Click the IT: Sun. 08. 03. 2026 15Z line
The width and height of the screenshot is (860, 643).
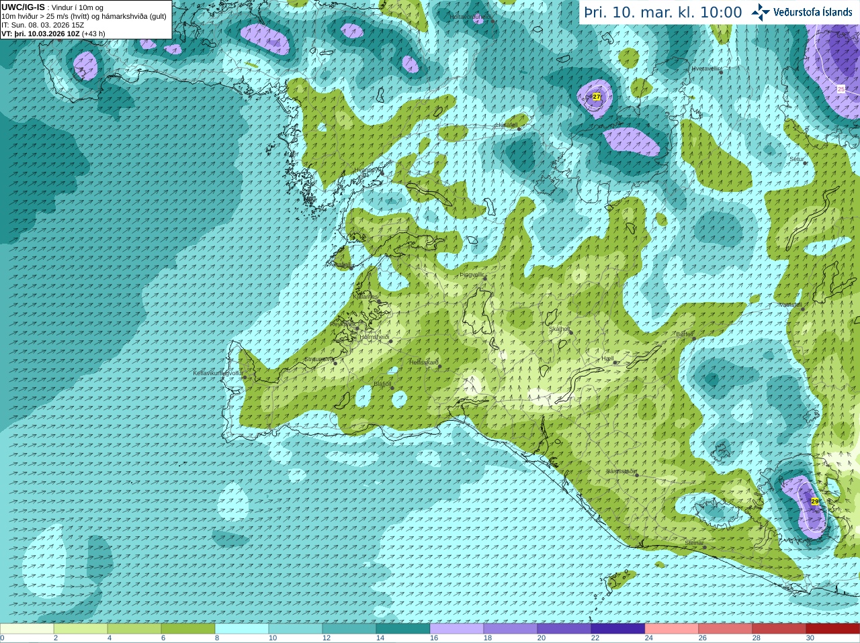tap(43, 25)
